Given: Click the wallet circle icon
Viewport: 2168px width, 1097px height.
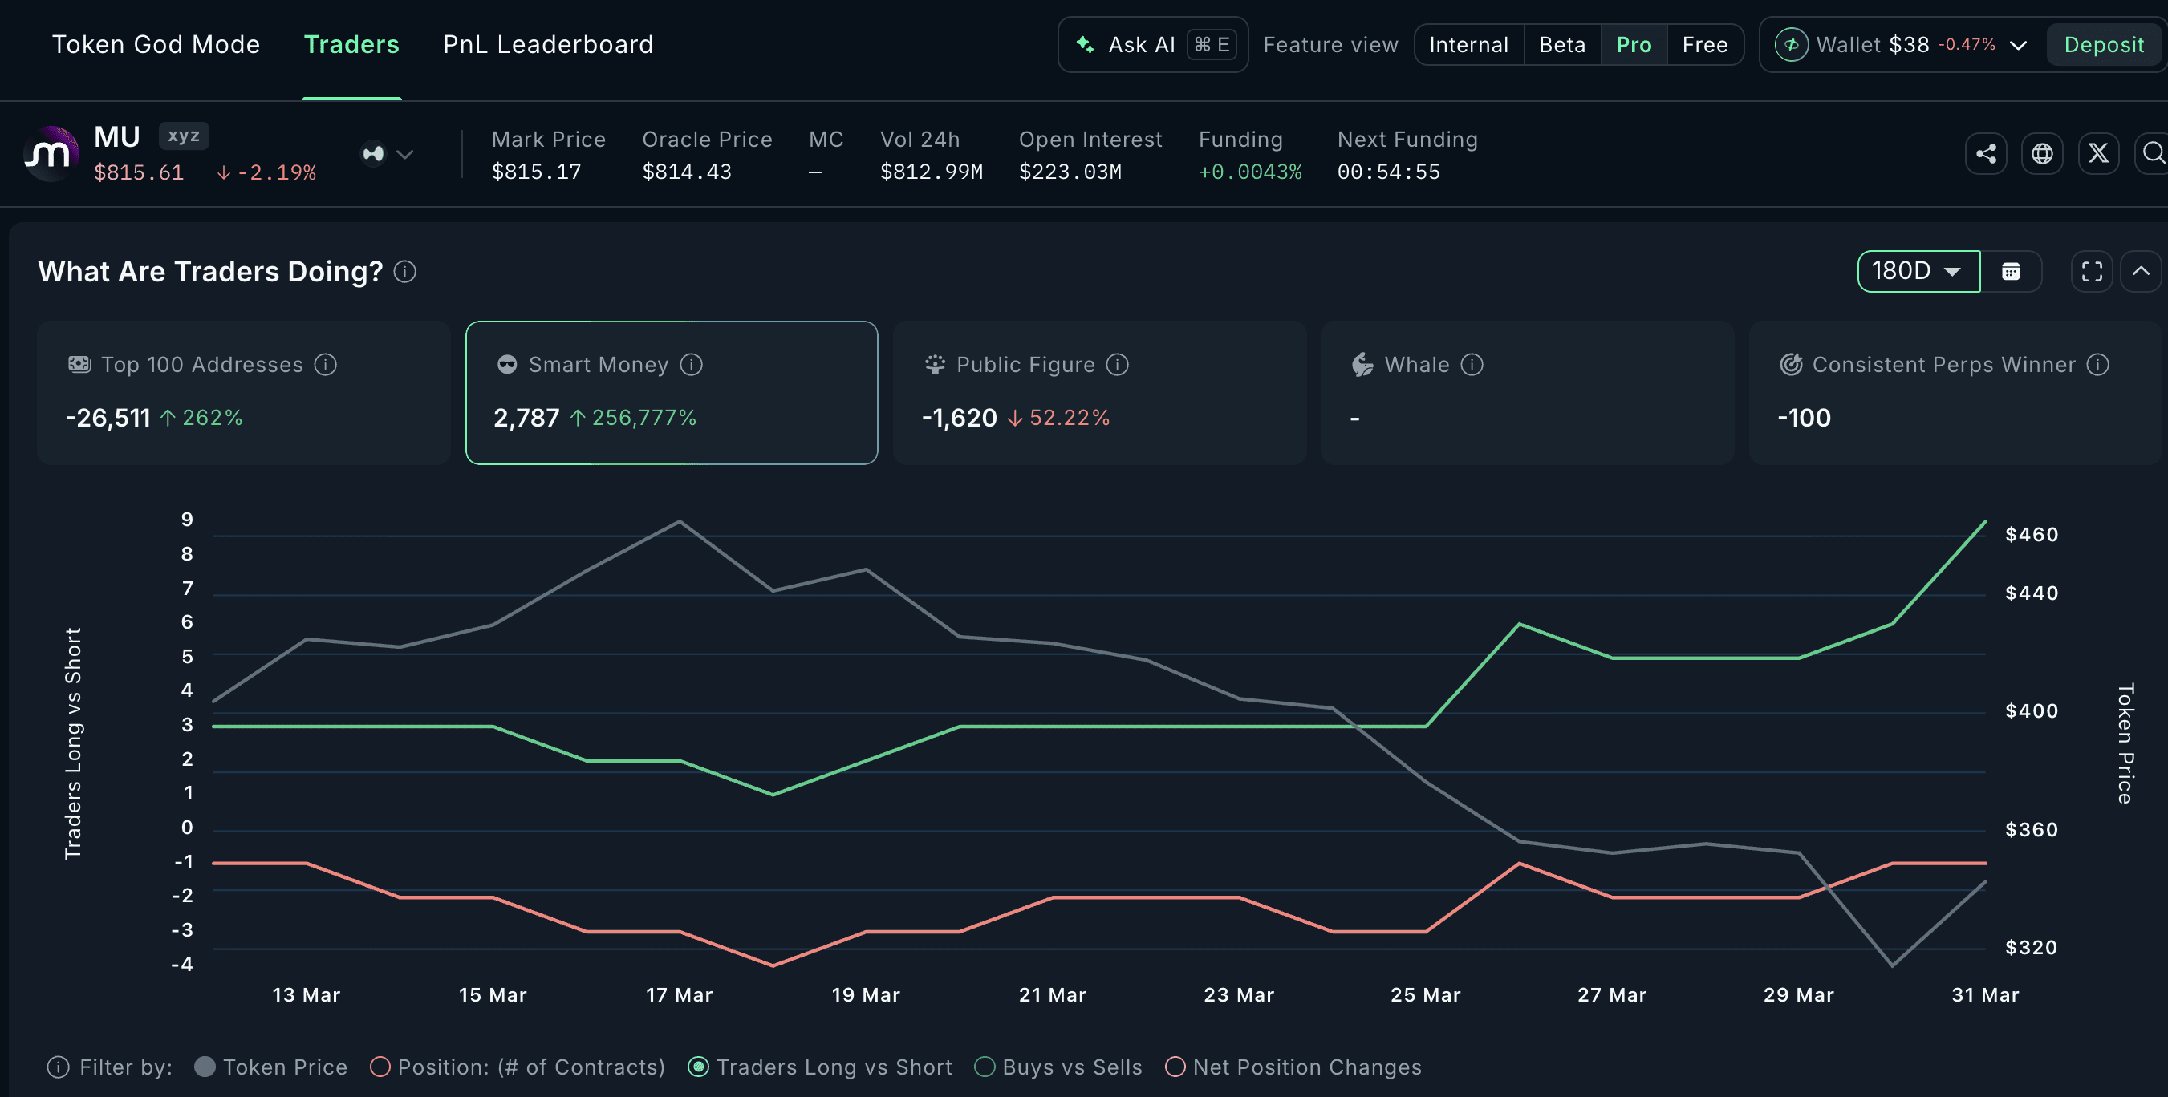Looking at the screenshot, I should coord(1791,45).
